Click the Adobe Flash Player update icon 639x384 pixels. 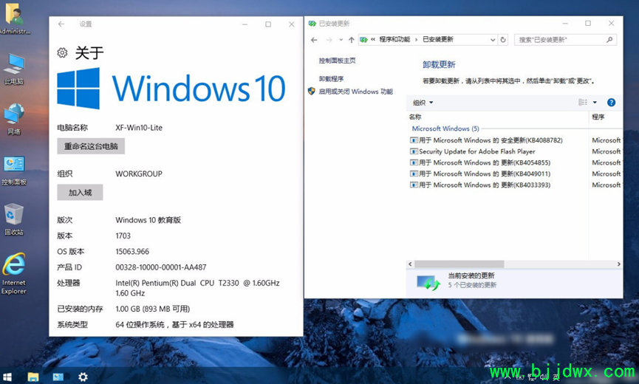414,151
